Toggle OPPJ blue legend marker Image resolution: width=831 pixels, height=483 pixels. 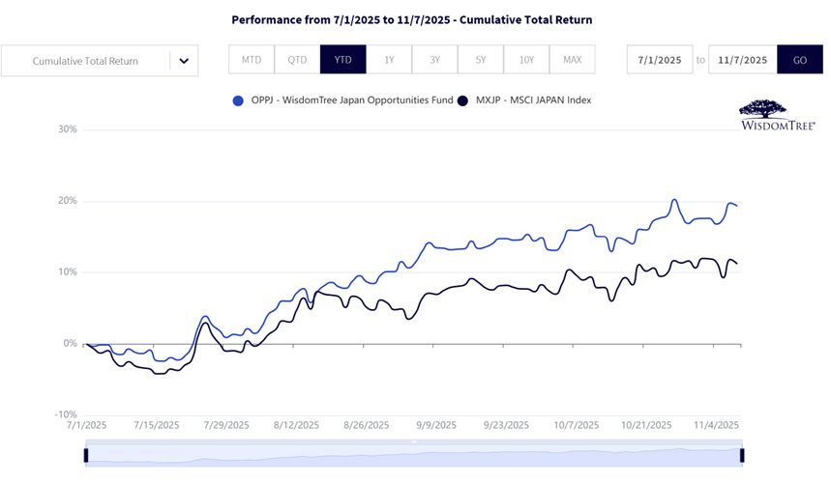[x=238, y=100]
